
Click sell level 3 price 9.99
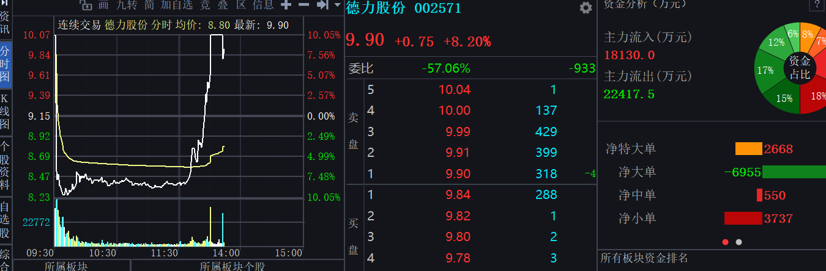pyautogui.click(x=458, y=131)
